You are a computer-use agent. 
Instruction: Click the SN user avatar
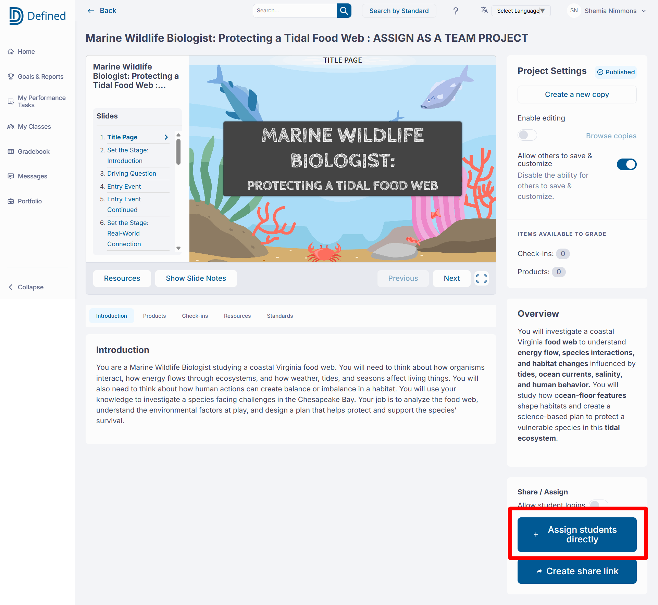574,11
